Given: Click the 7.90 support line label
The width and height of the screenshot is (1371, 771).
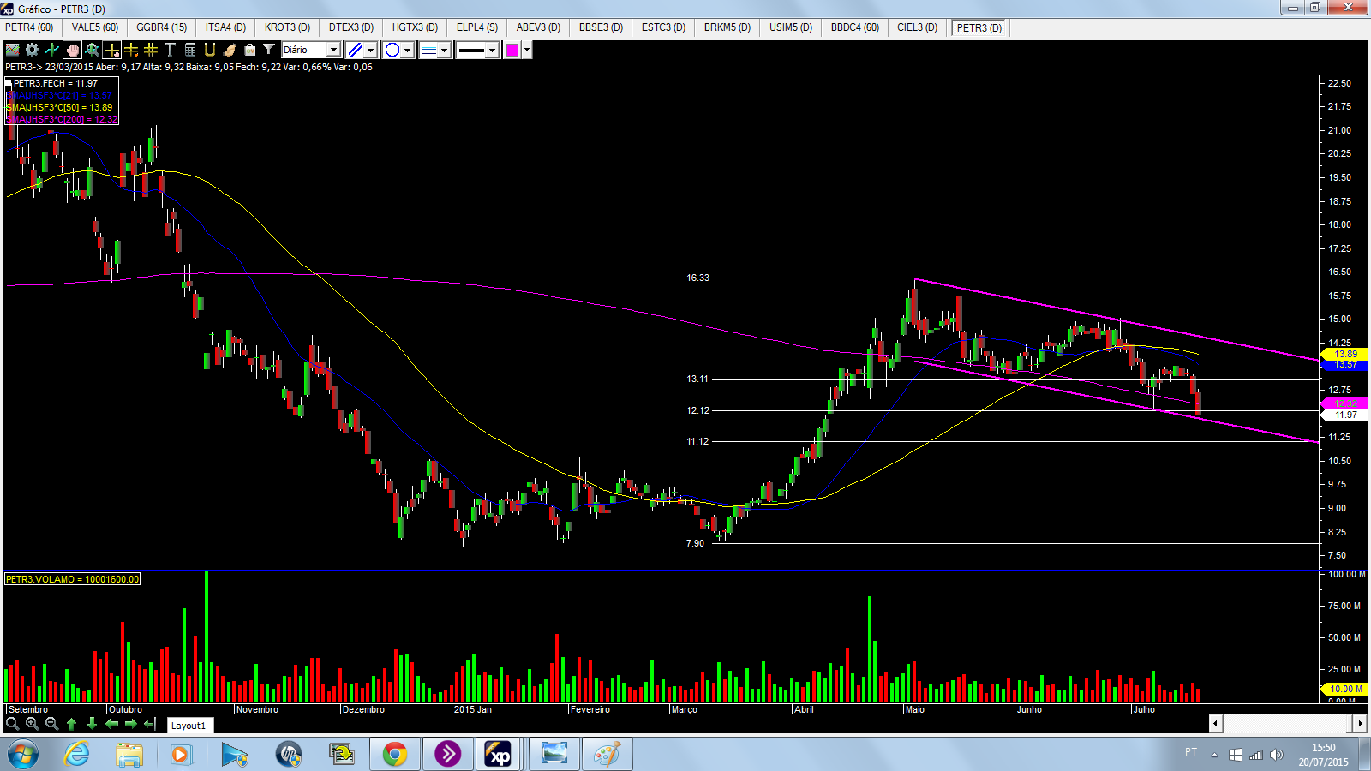Looking at the screenshot, I should 695,543.
